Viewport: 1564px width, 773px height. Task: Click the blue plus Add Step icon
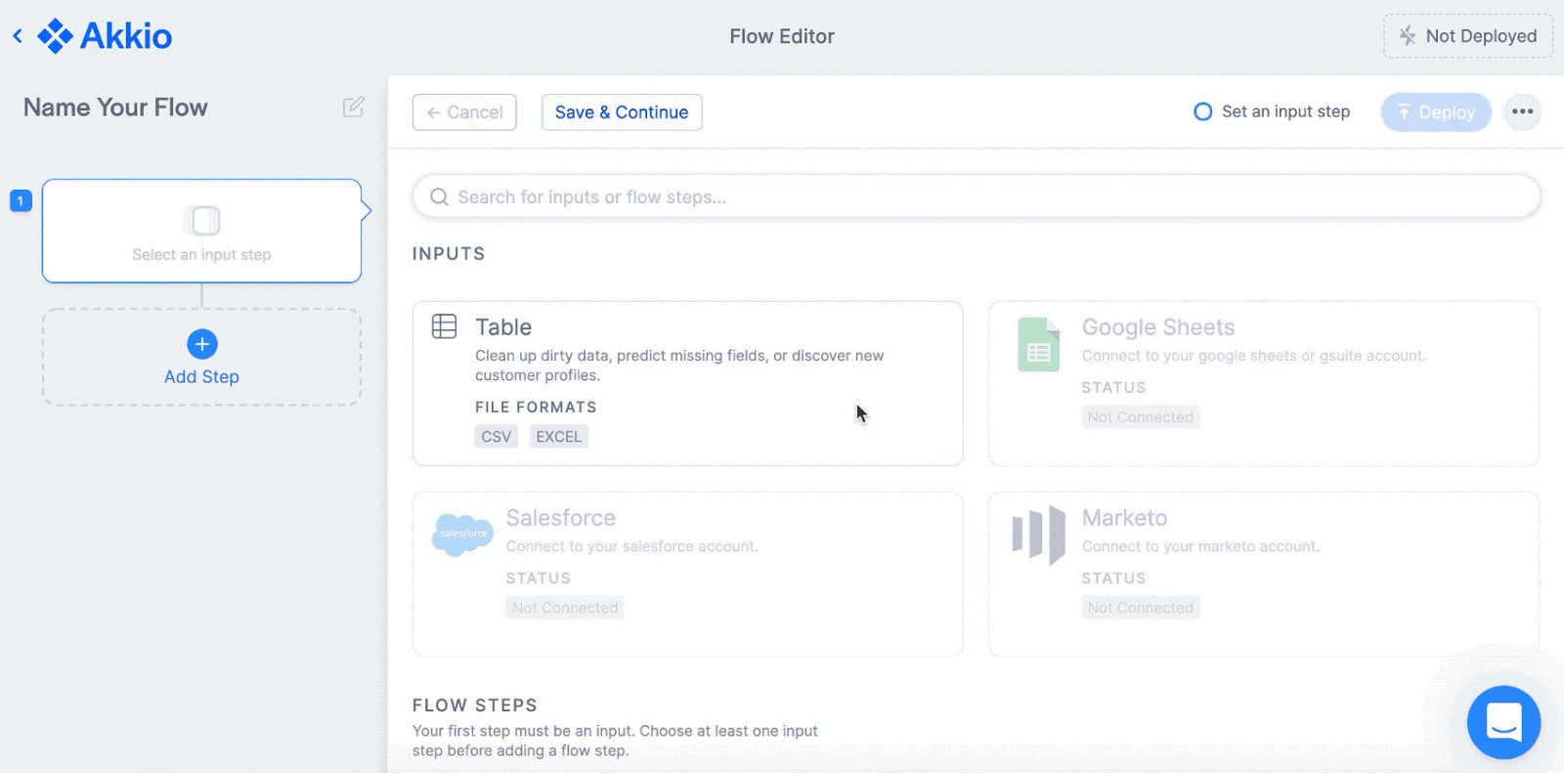click(x=202, y=344)
